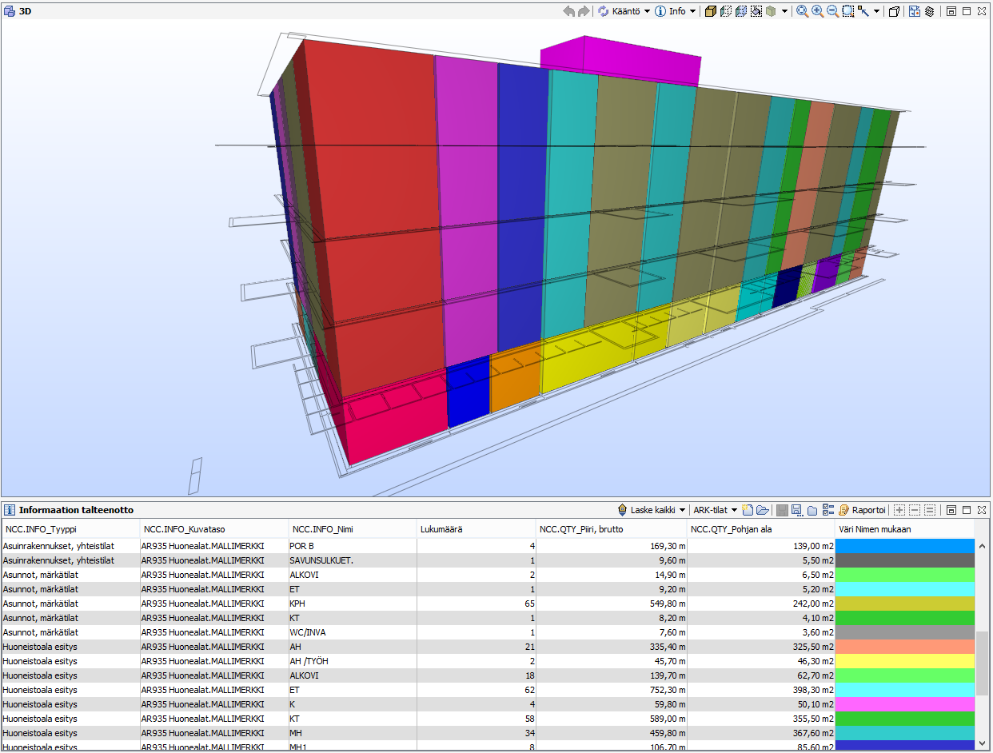Screen dimensions: 993x753
Task: Open the Kääntö dropdown arrow
Action: 645,11
